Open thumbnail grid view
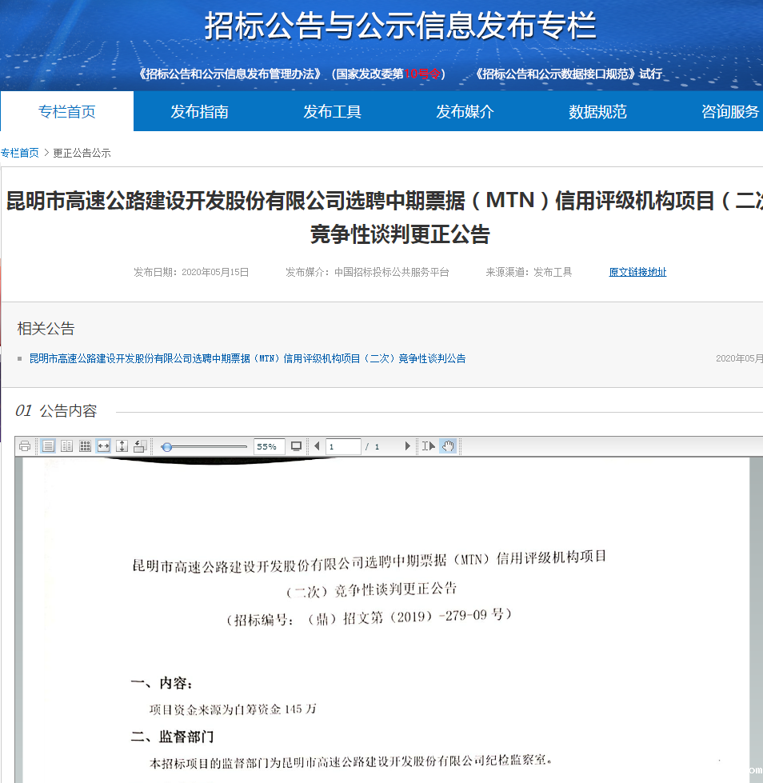This screenshot has height=783, width=763. point(85,446)
